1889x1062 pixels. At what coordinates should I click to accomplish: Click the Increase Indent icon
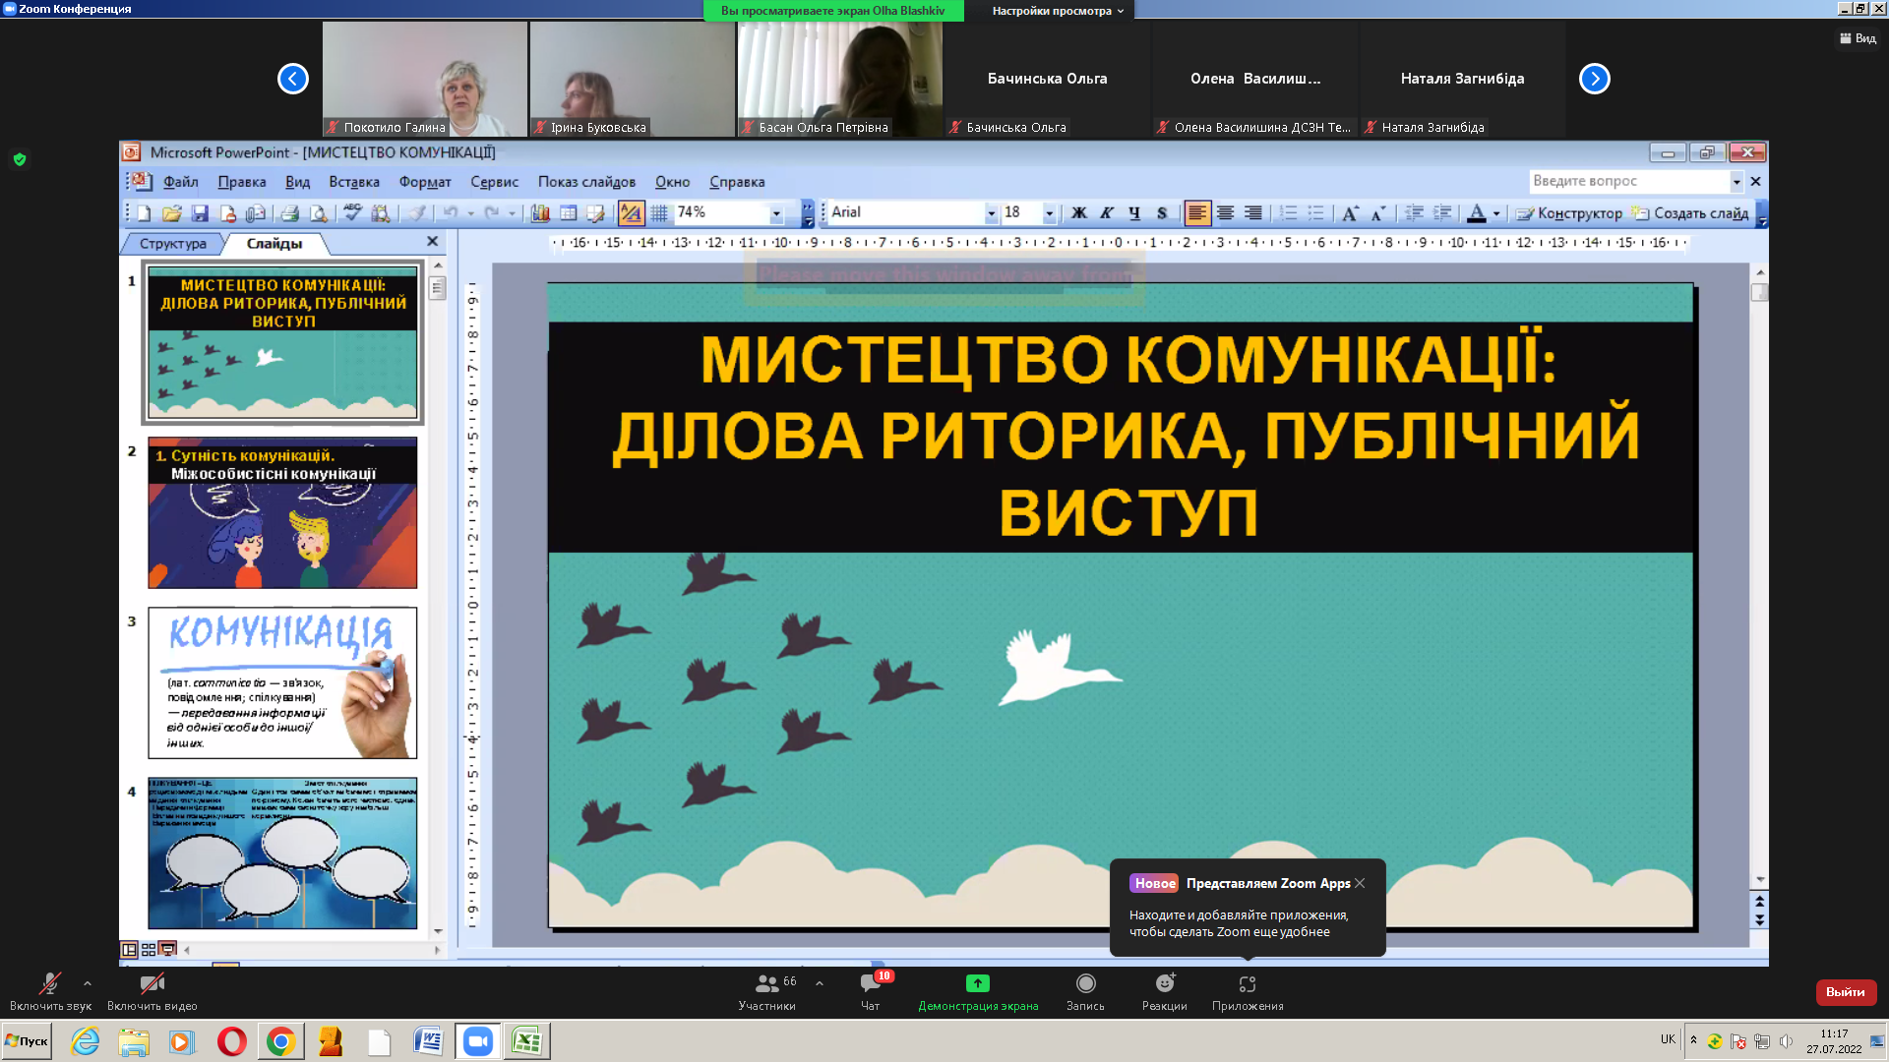pyautogui.click(x=1442, y=212)
